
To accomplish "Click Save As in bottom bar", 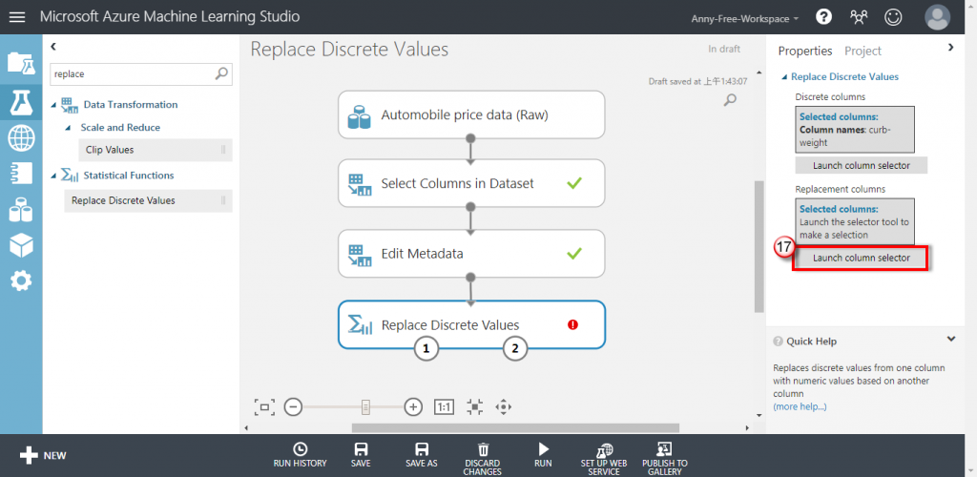I will pos(421,455).
